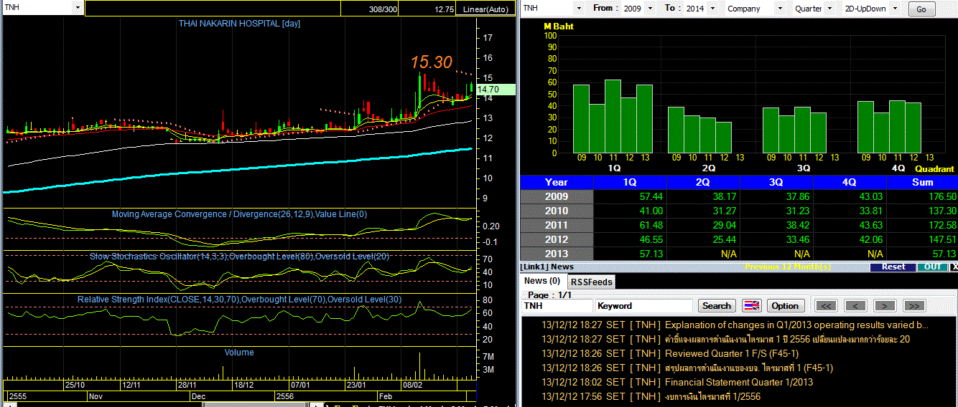958x407 pixels.
Task: Expand the 2D-UpDown chart type dropdown
Action: [896, 9]
